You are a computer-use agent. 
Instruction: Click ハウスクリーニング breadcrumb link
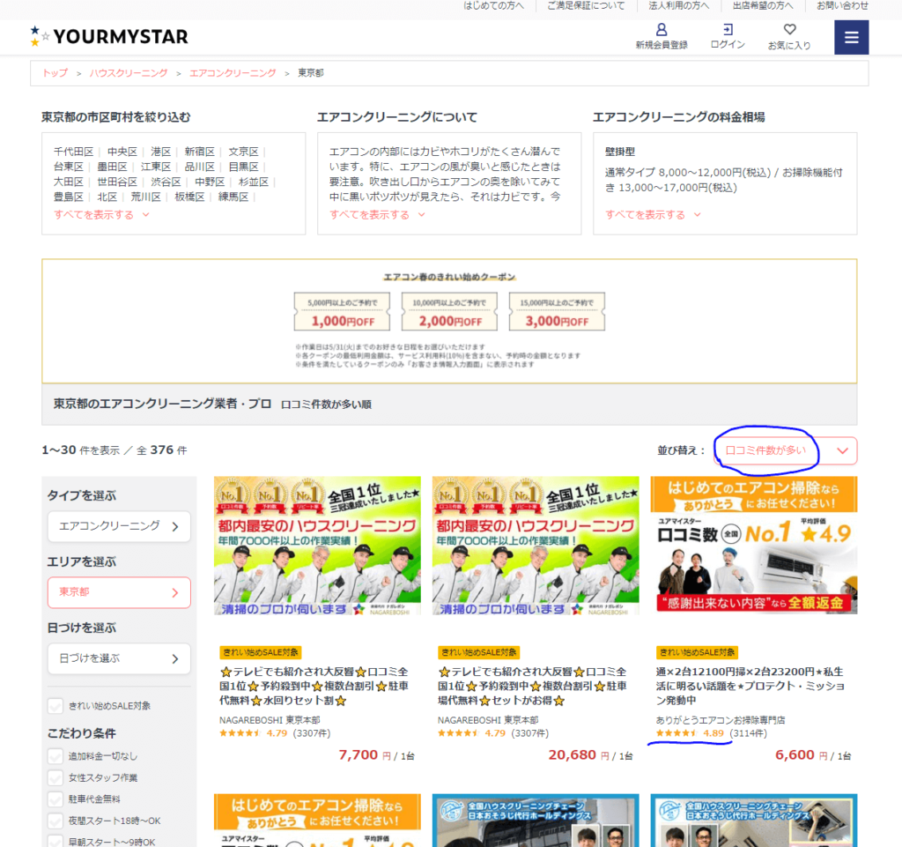[x=129, y=73]
